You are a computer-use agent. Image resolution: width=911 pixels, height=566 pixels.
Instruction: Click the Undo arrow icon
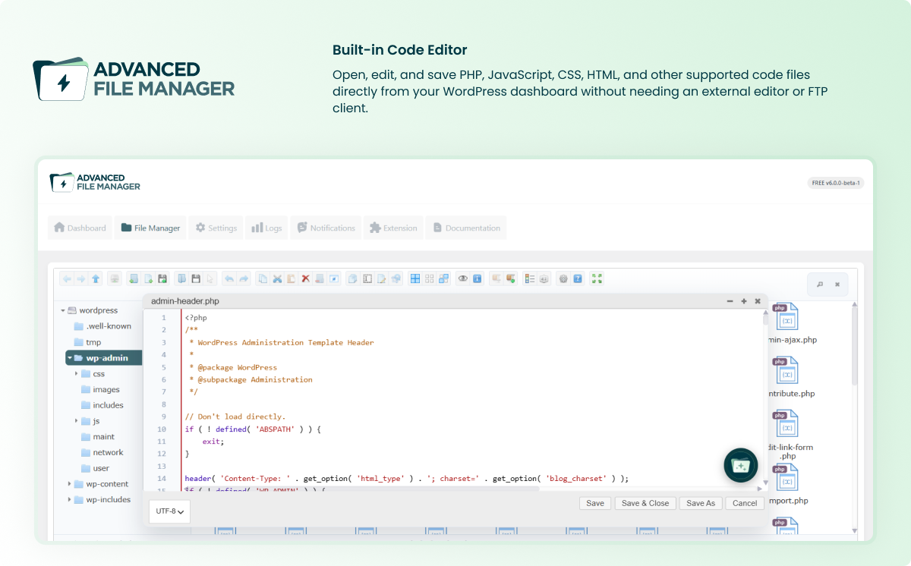[x=229, y=278]
